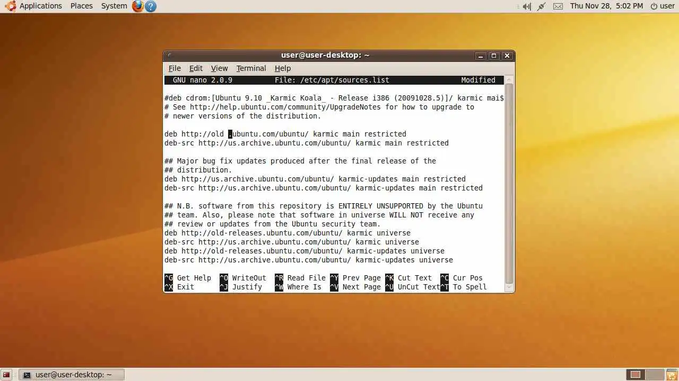Image resolution: width=679 pixels, height=381 pixels.
Task: Open the terminal View menu
Action: pos(219,68)
